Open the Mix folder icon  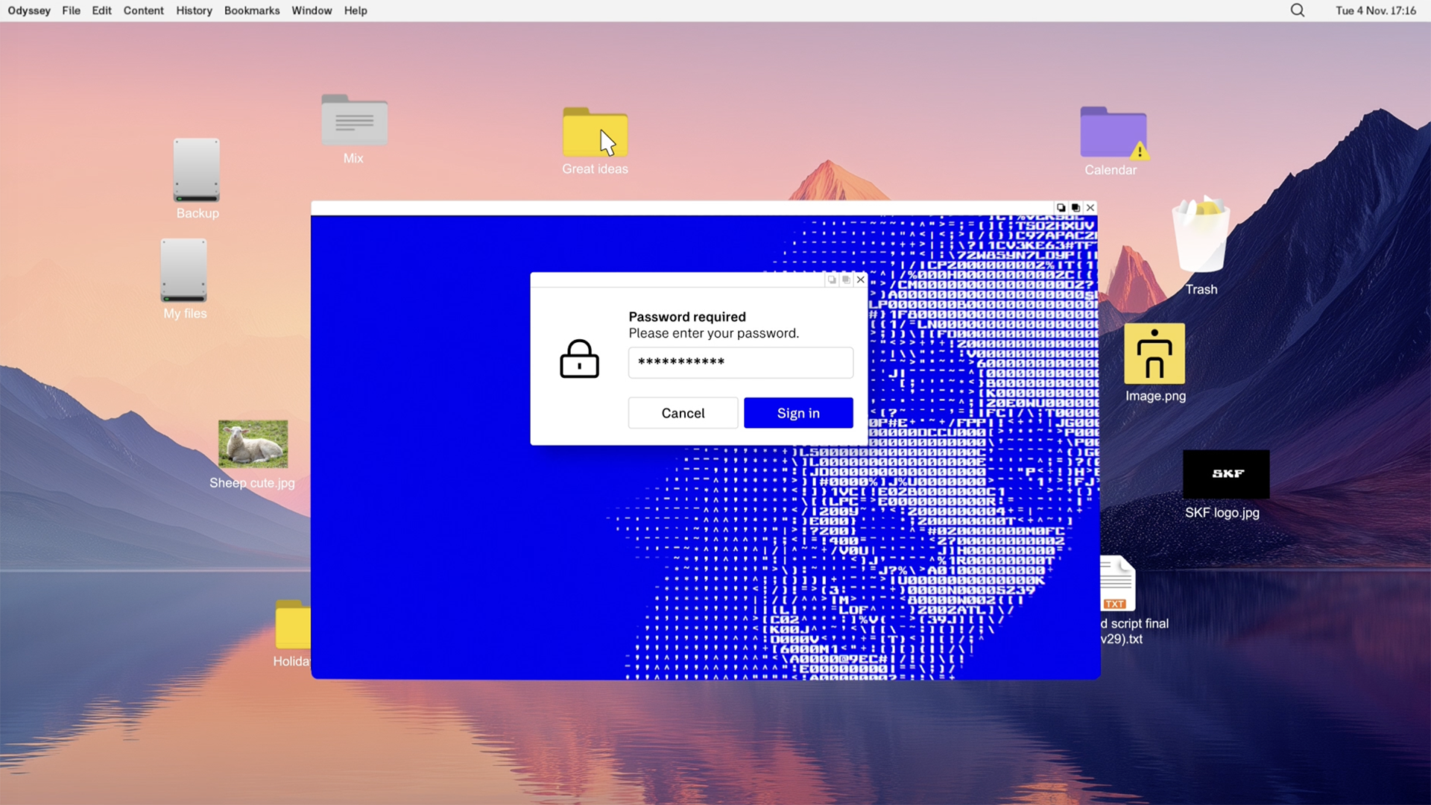[x=354, y=121]
